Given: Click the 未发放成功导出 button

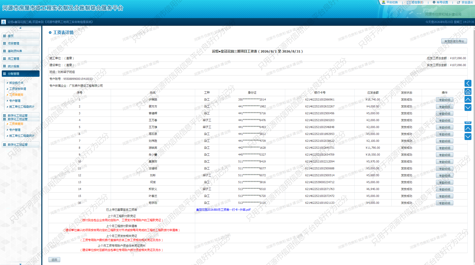Looking at the screenshot, I should 454,41.
